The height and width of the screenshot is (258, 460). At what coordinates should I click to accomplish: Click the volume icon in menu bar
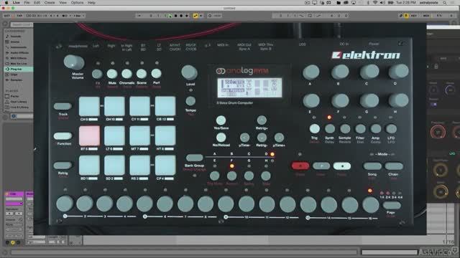pos(382,3)
